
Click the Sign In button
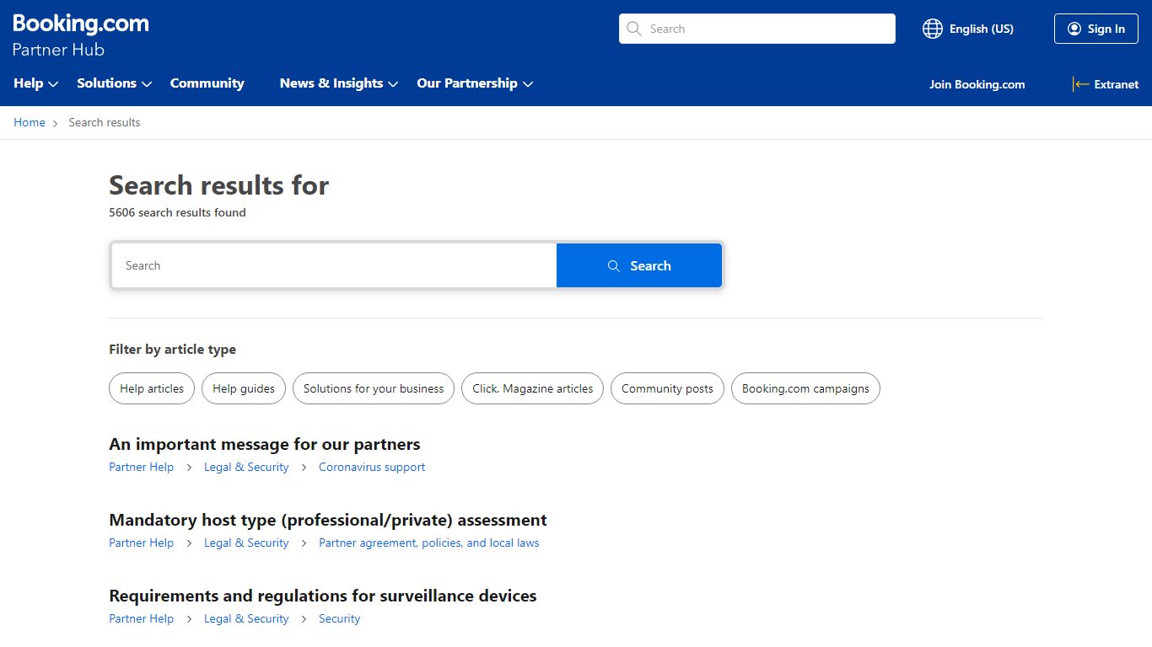[x=1096, y=29]
